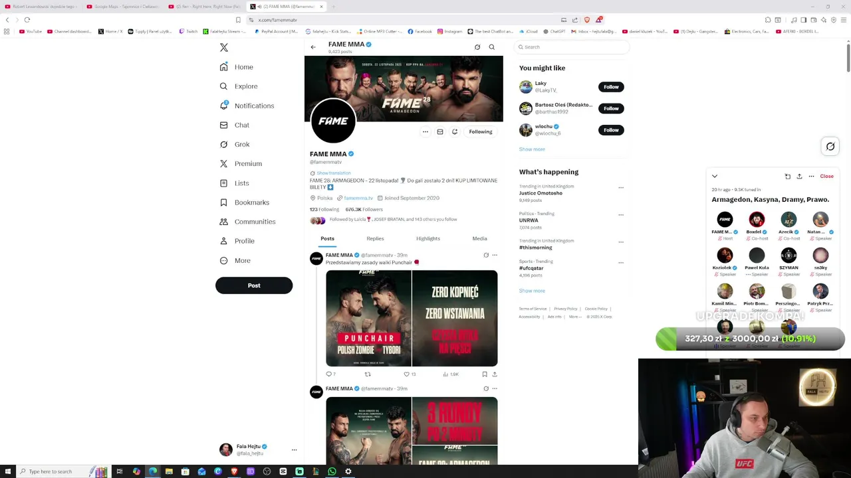Open Boxdel co-host avatar in Space
Image resolution: width=851 pixels, height=478 pixels.
coord(757,220)
